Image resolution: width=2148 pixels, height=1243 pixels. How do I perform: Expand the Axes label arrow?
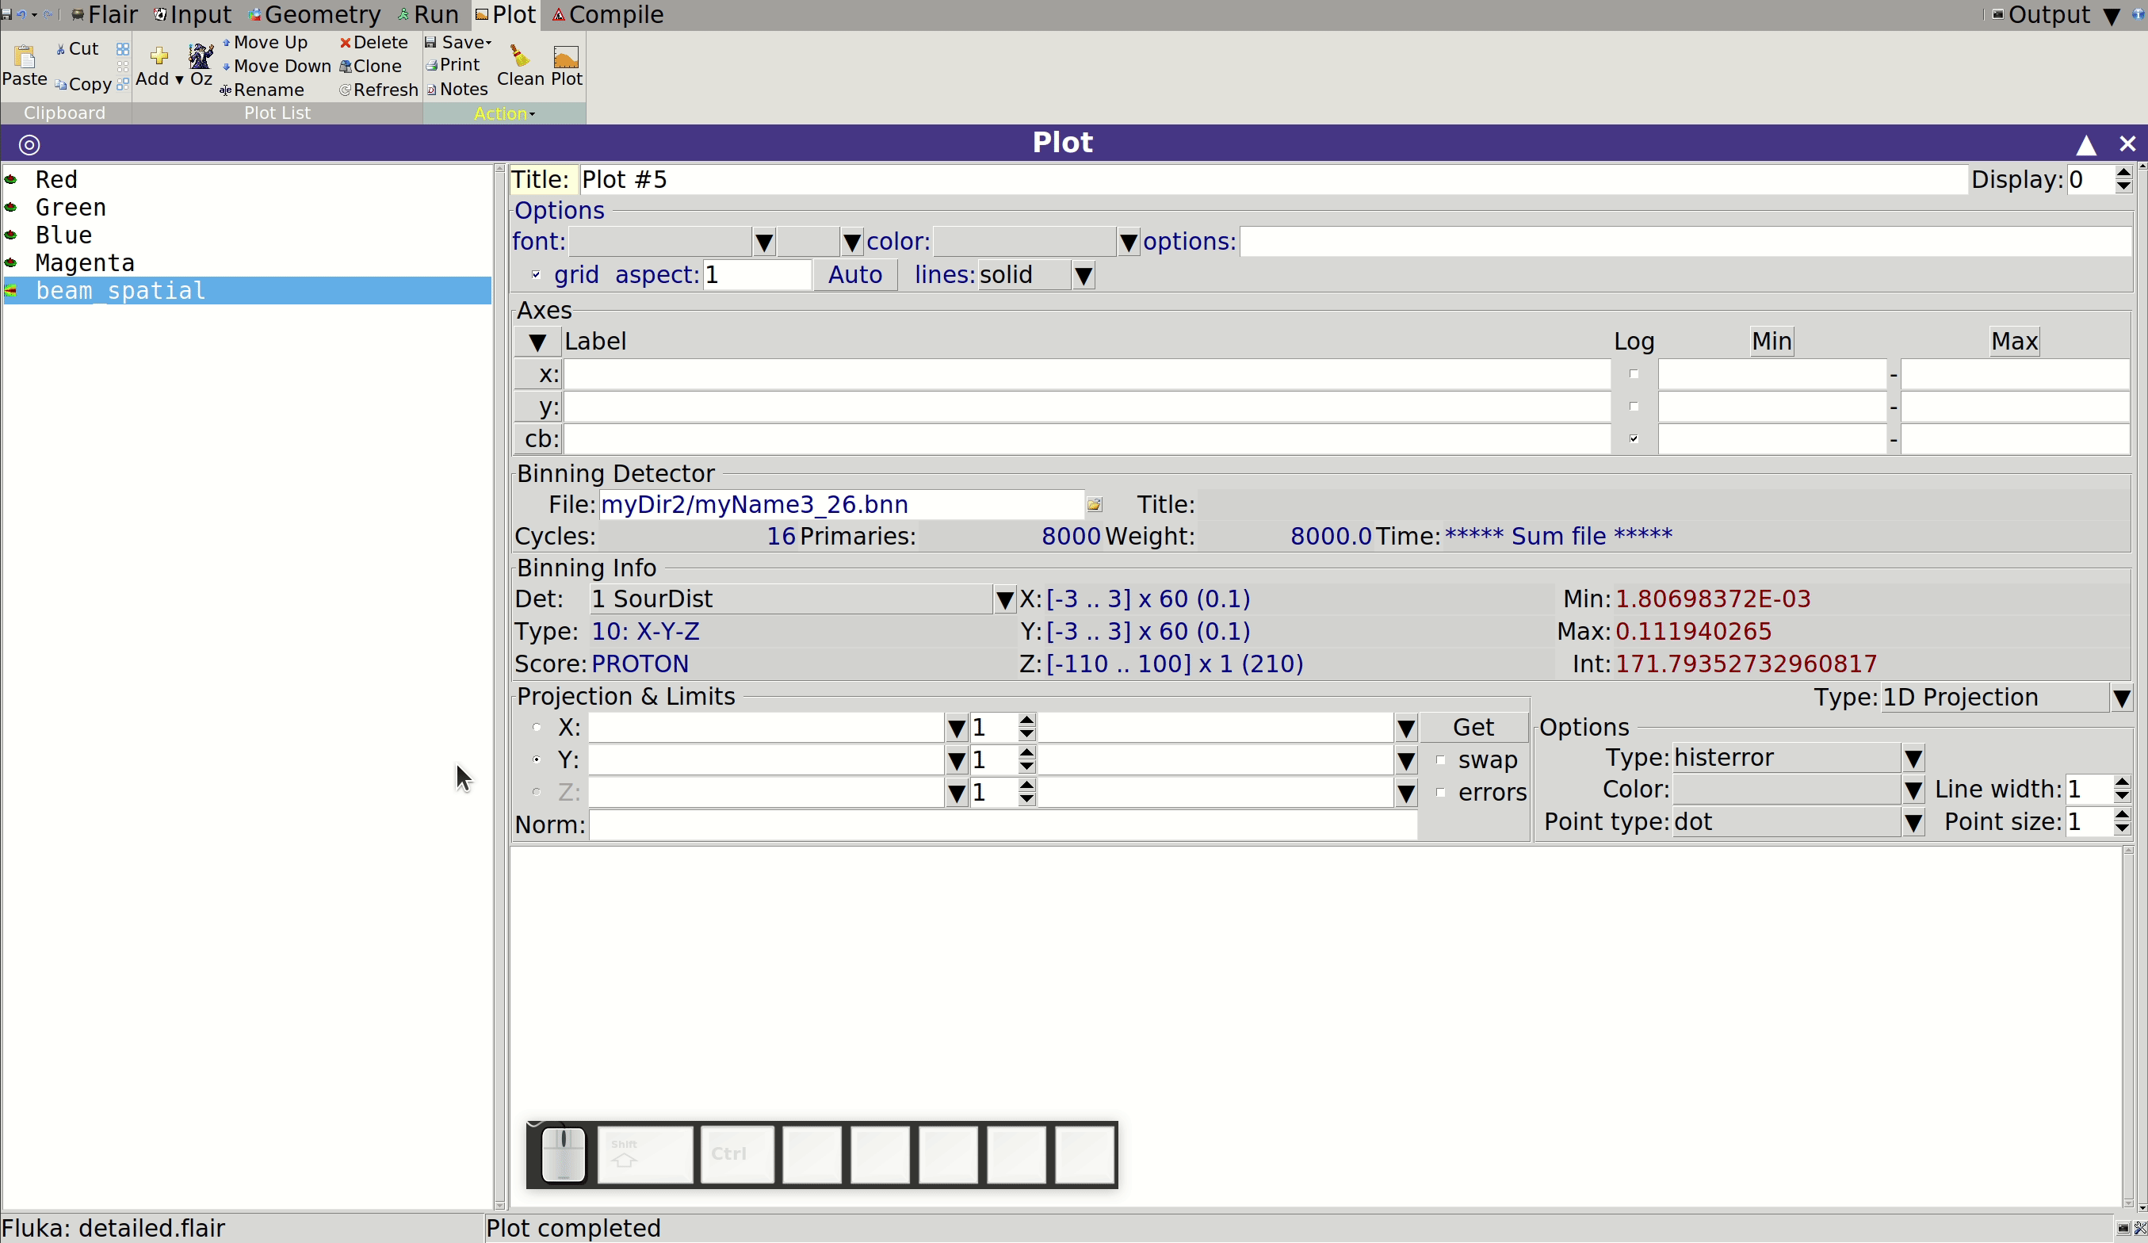click(x=537, y=342)
